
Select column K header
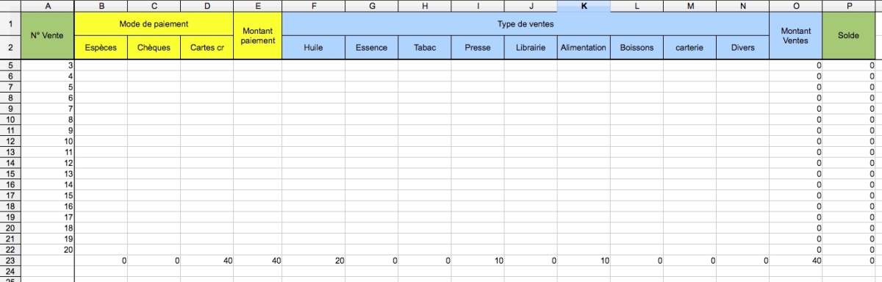tap(584, 6)
